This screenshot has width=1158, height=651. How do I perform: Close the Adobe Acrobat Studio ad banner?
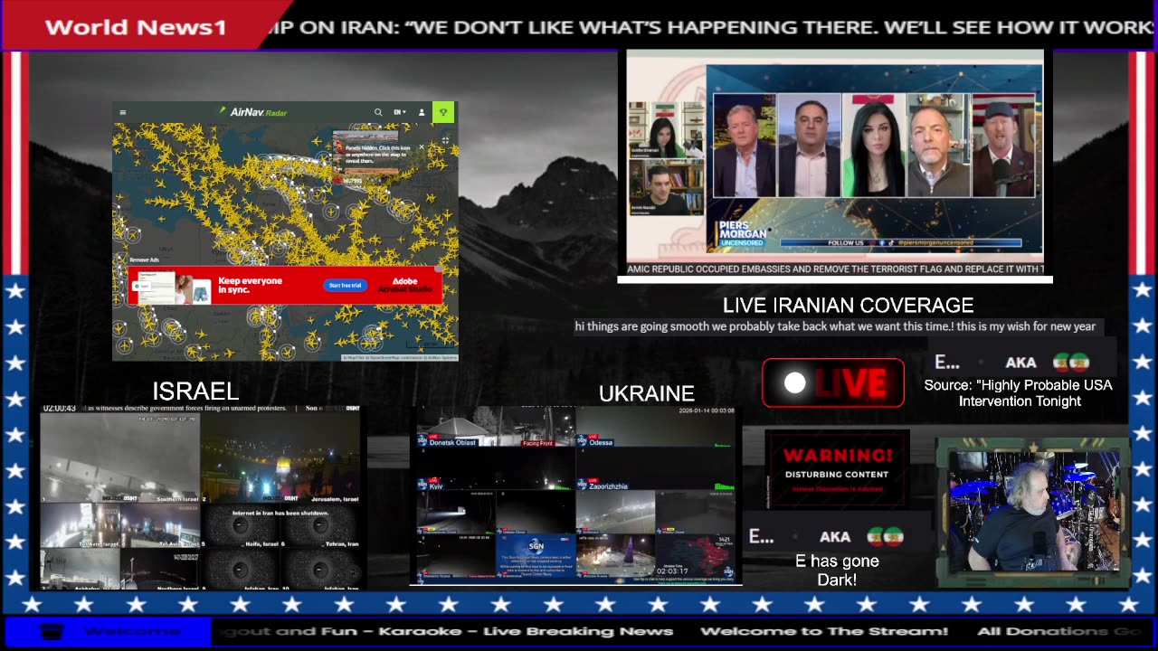click(439, 269)
